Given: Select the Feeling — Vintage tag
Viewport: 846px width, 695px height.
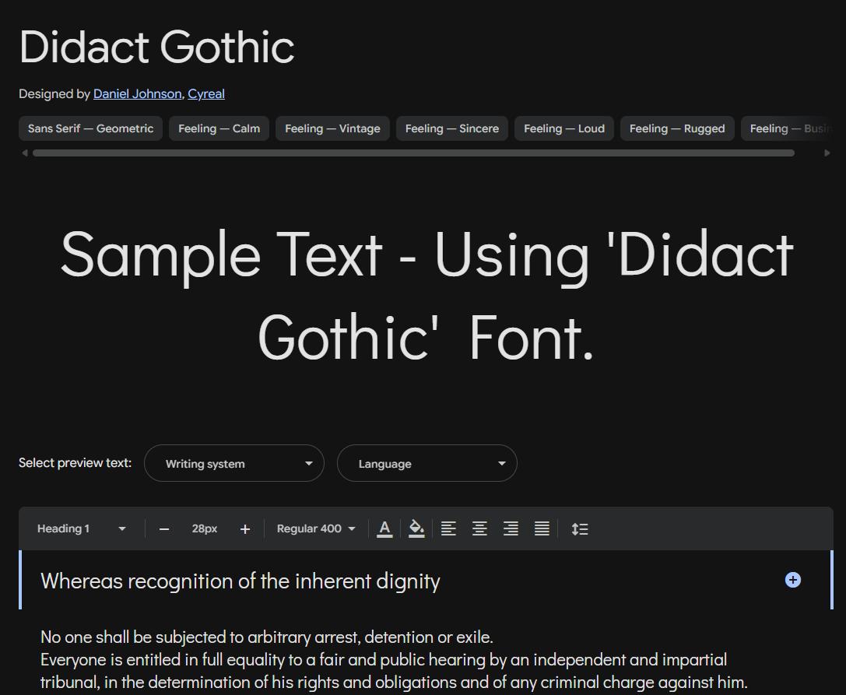Looking at the screenshot, I should coord(332,128).
